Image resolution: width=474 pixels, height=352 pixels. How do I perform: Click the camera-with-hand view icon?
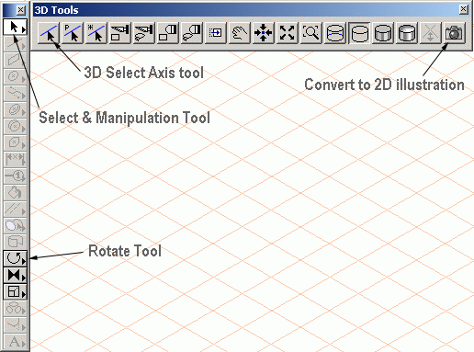144,33
